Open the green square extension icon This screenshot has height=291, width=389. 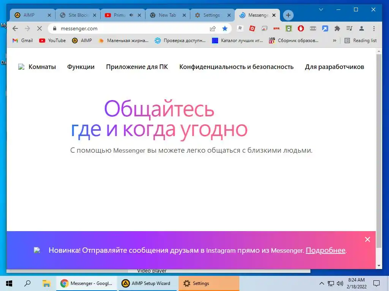point(289,28)
